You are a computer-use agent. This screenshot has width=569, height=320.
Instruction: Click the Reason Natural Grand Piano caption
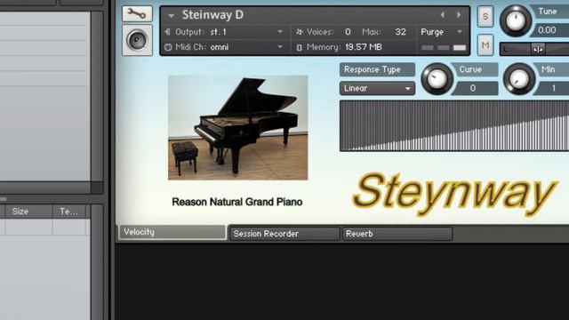[237, 202]
